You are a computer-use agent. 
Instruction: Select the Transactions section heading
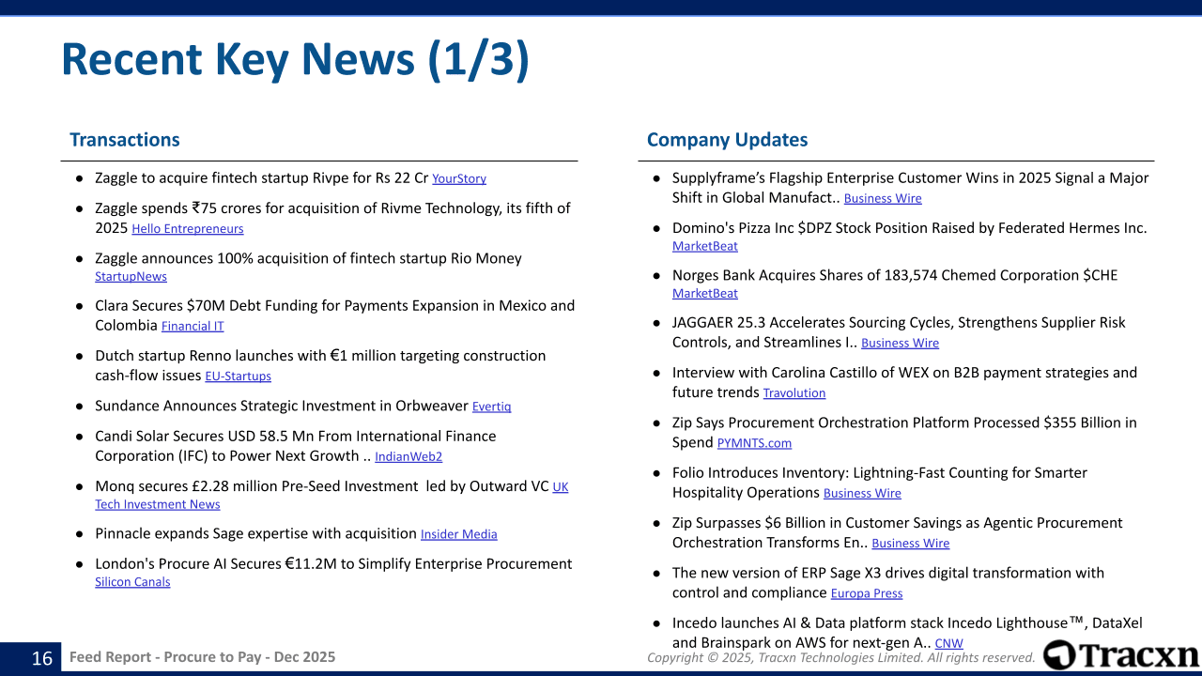(x=124, y=140)
